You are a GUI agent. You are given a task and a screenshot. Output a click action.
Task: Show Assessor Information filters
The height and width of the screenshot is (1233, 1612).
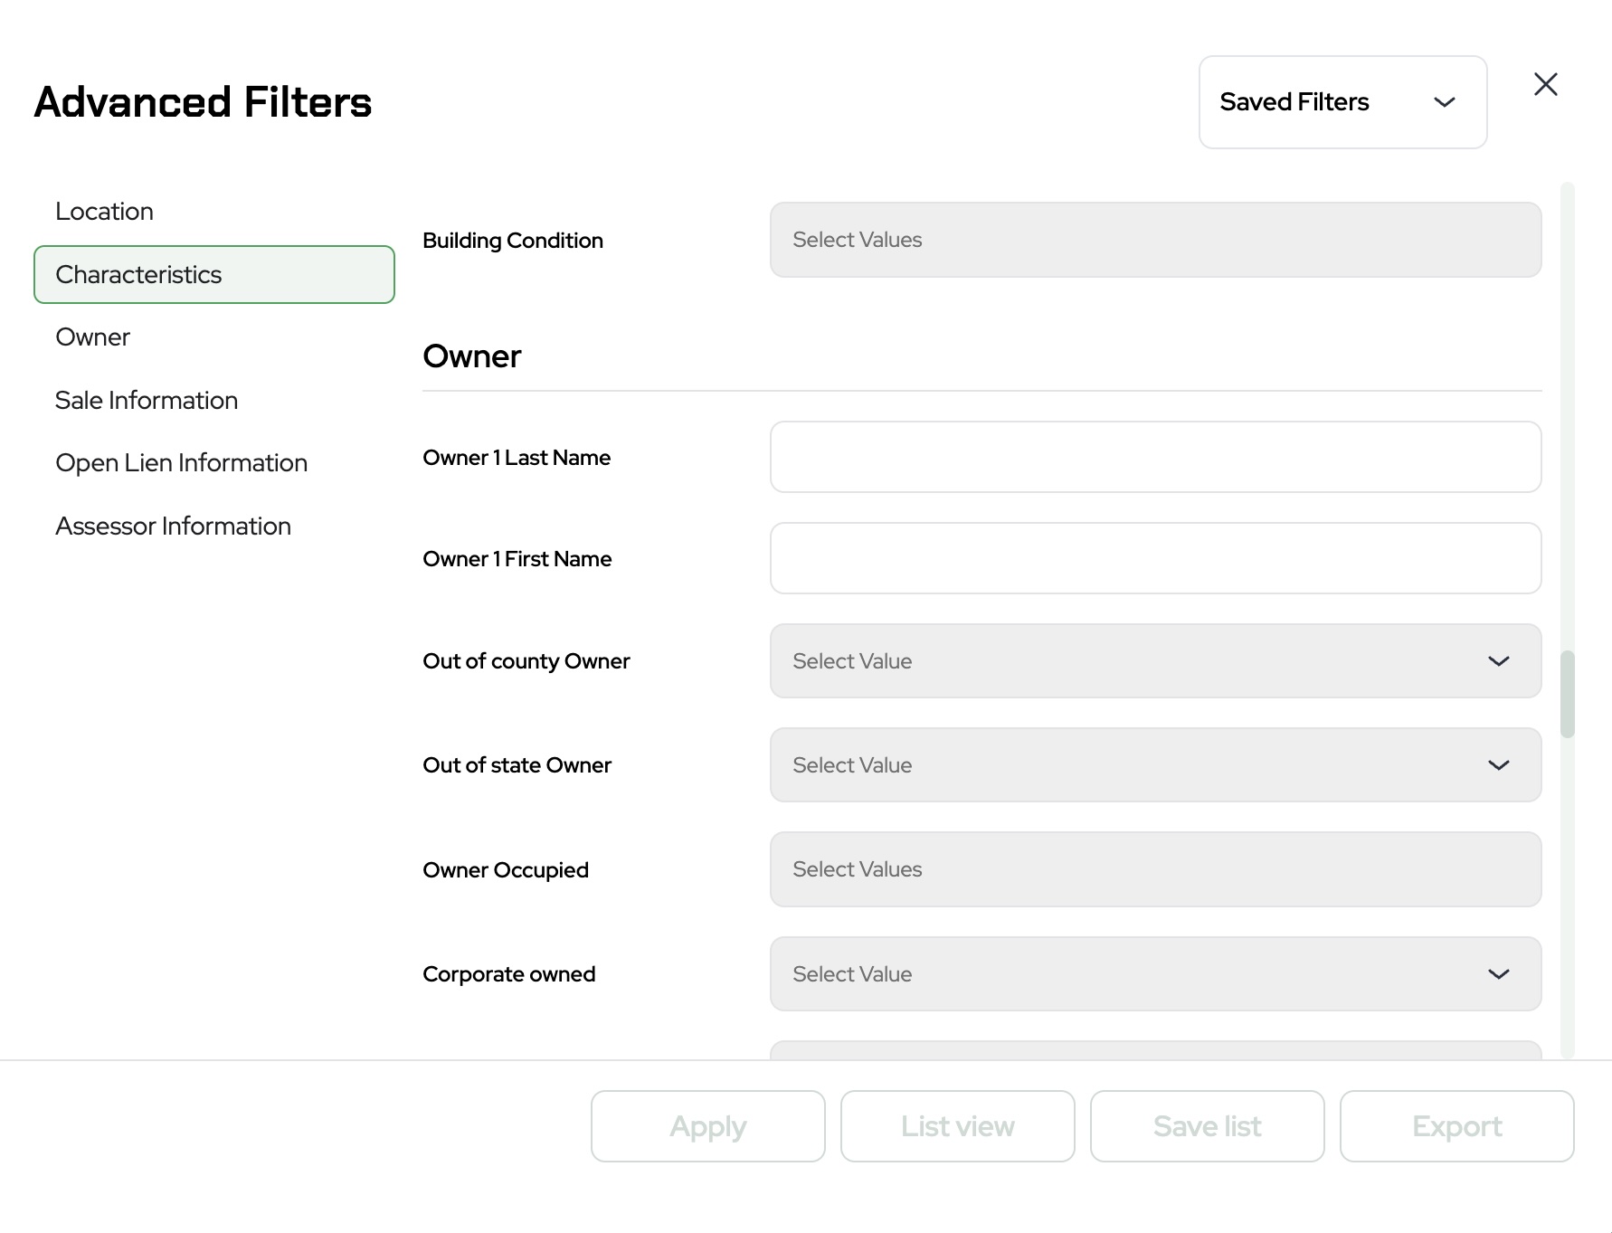click(174, 526)
